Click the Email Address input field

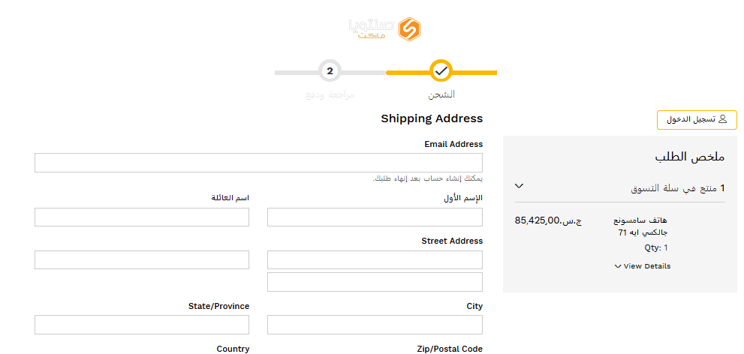pyautogui.click(x=258, y=163)
